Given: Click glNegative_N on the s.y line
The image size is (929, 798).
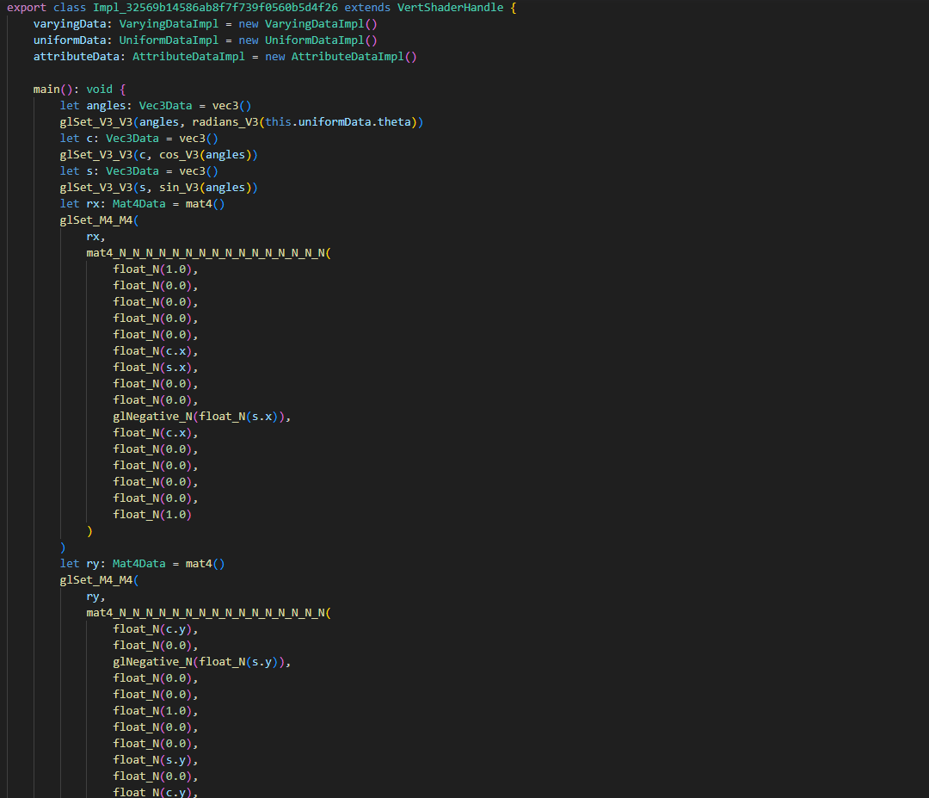Looking at the screenshot, I should [152, 661].
